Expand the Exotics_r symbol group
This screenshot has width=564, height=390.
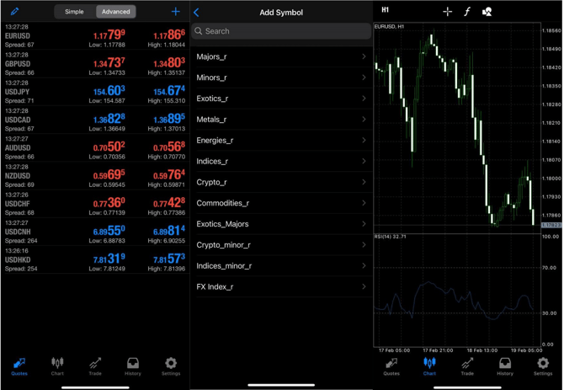pos(281,99)
